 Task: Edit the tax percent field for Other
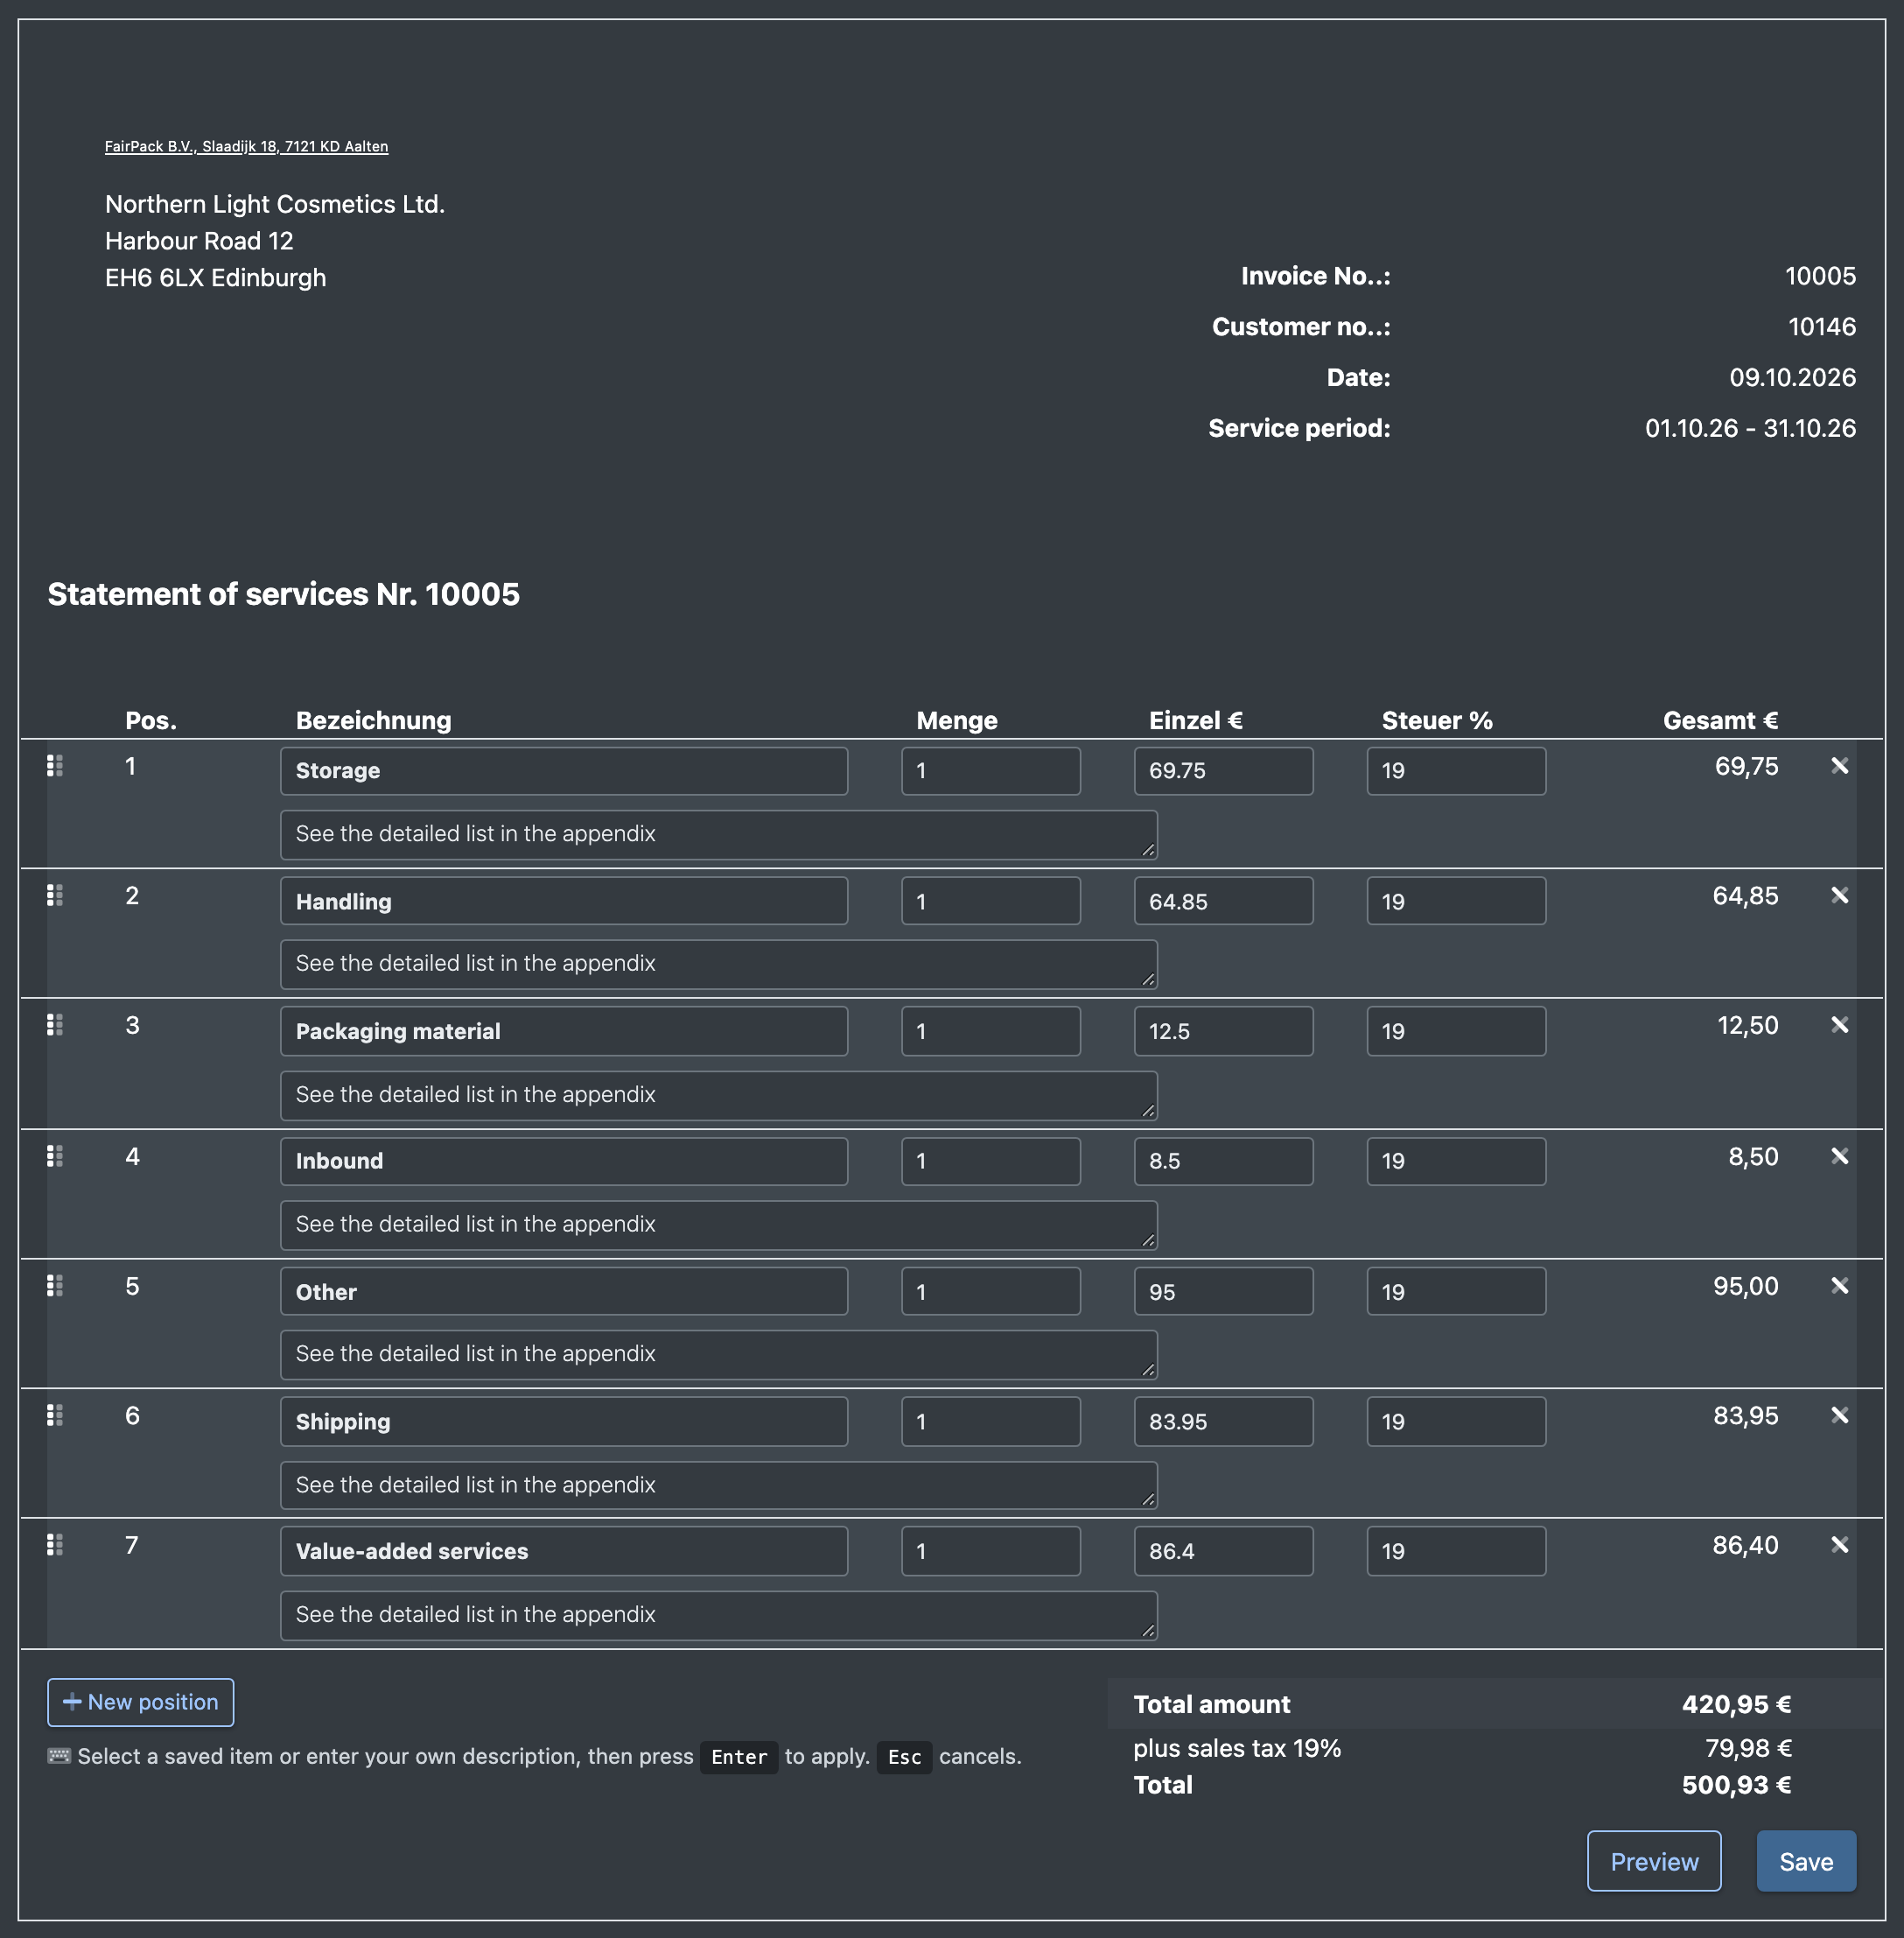coord(1456,1292)
